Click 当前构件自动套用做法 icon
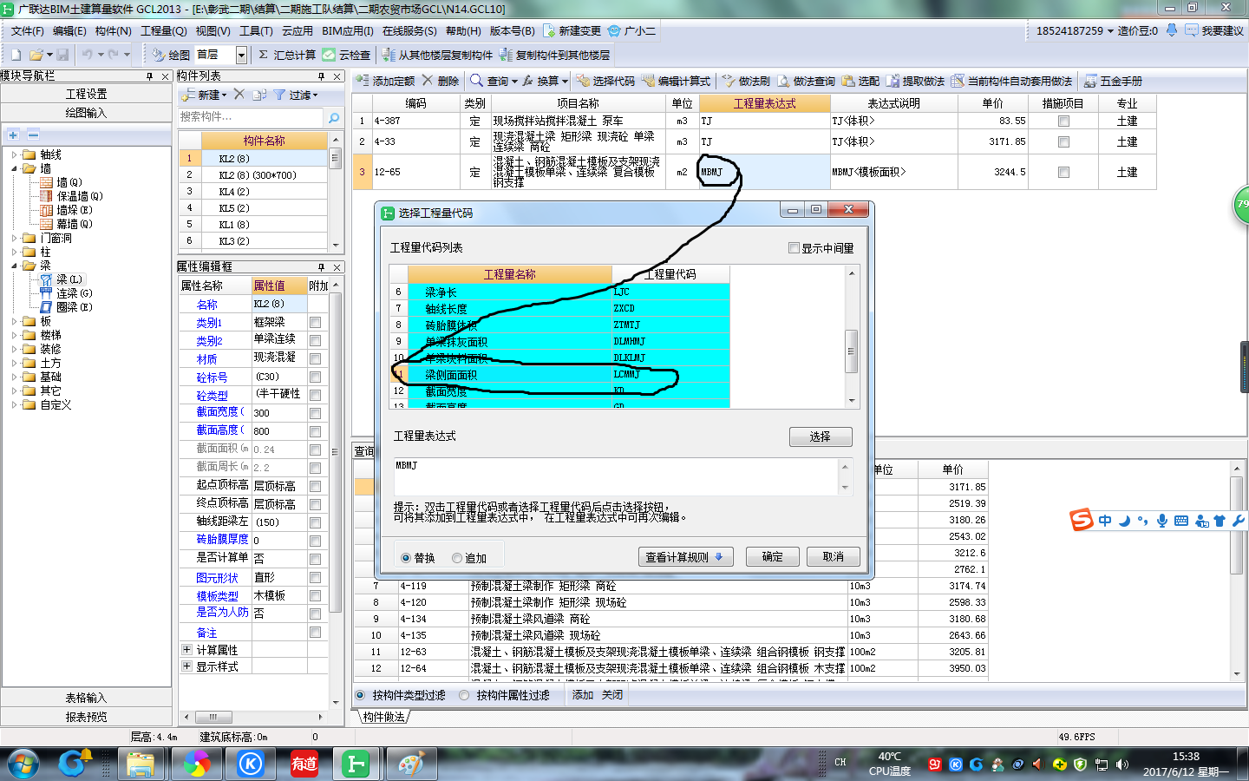Screen dimensions: 1249x781 click(x=958, y=81)
